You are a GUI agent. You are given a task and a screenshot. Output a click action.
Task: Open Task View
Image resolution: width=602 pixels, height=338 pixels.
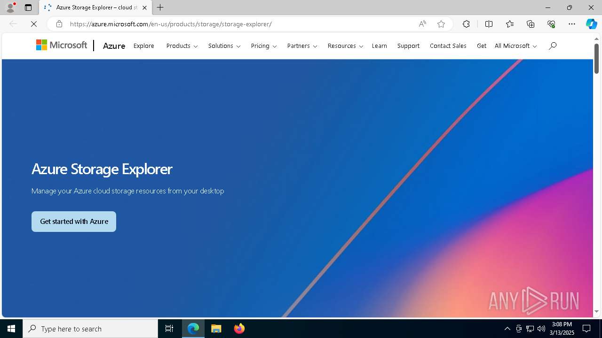click(169, 329)
